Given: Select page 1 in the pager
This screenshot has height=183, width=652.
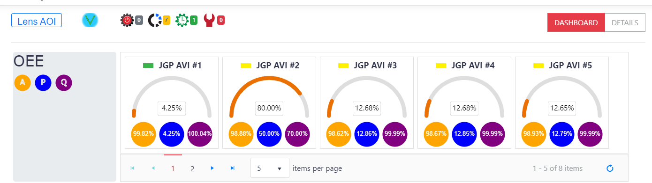Looking at the screenshot, I should coord(173,168).
